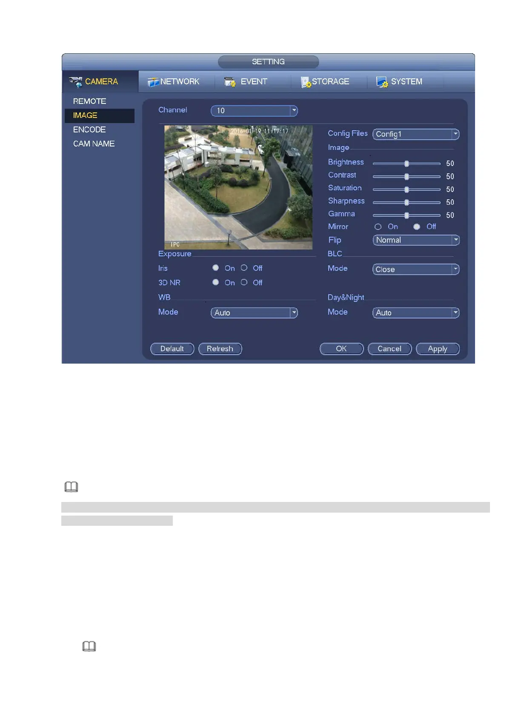Adjust the Brightness slider handle
Image resolution: width=507 pixels, height=717 pixels.
tap(407, 163)
